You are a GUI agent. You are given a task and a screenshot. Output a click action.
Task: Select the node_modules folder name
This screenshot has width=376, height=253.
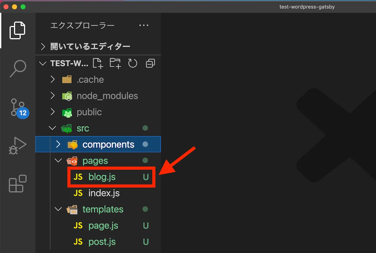(x=107, y=96)
